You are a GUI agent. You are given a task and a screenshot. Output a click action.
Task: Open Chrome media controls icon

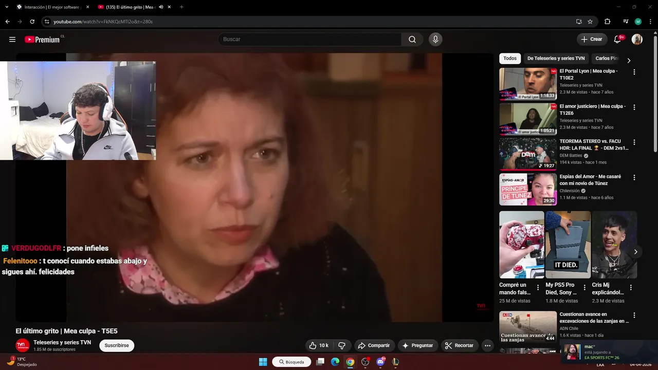point(626,22)
